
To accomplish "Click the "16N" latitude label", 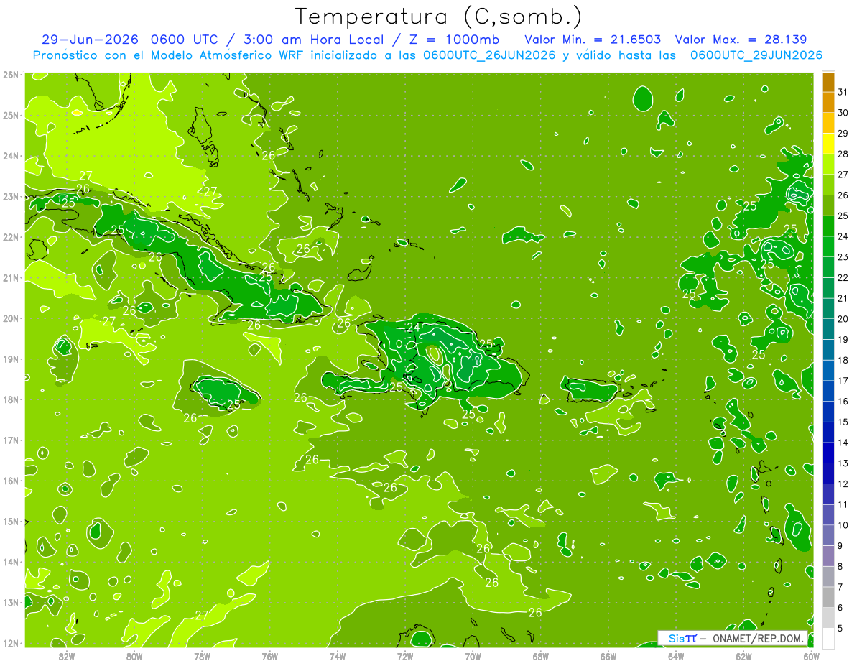I will point(11,481).
